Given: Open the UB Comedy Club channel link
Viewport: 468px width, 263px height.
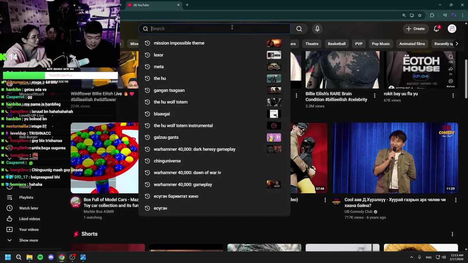Looking at the screenshot, I should [x=358, y=212].
